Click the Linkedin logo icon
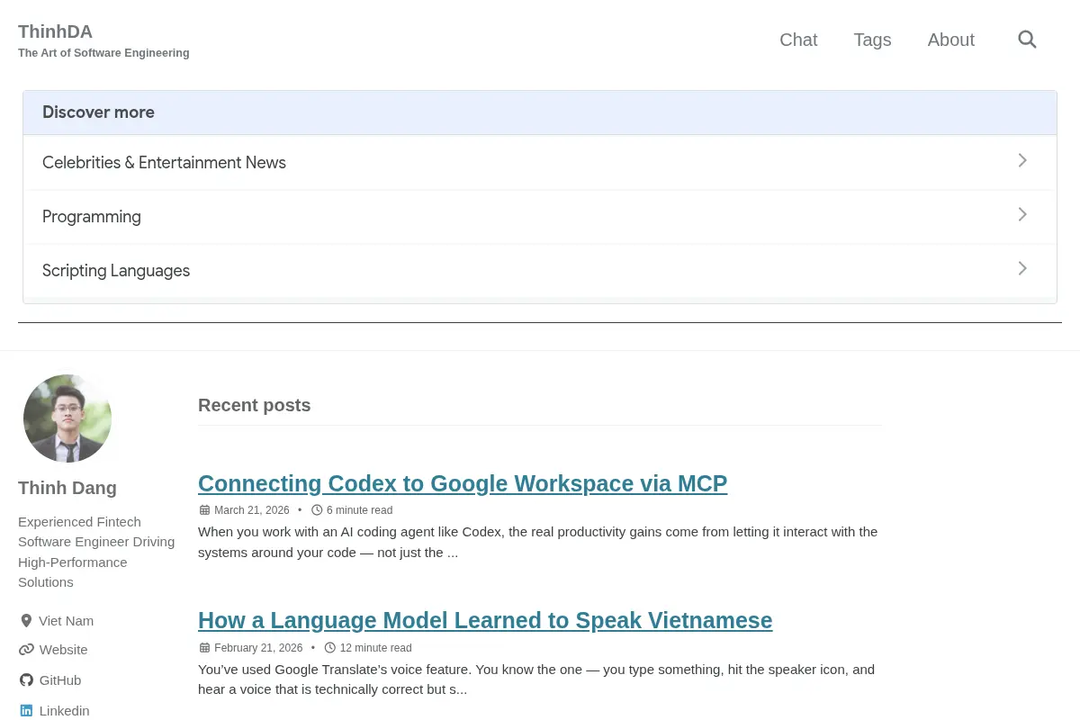This screenshot has height=720, width=1080. [26, 711]
